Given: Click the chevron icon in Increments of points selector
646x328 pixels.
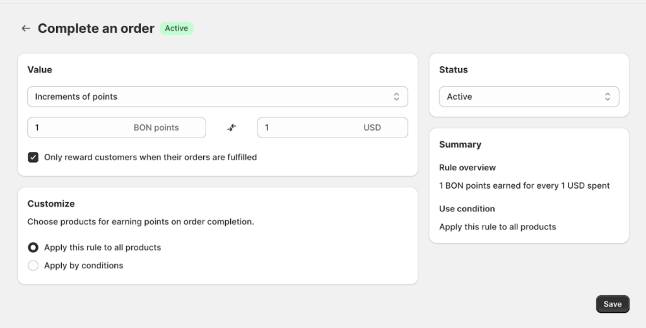Looking at the screenshot, I should [396, 97].
